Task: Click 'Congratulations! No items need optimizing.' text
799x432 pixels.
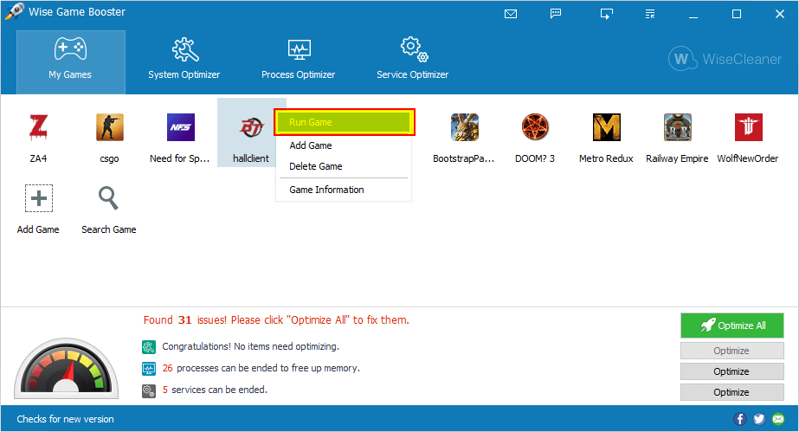Action: pyautogui.click(x=250, y=346)
